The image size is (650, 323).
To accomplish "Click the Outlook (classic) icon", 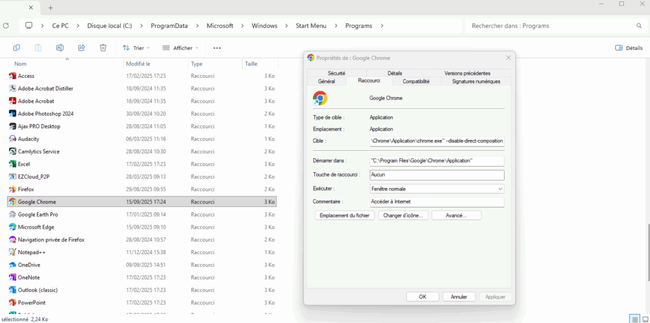I will (13, 290).
